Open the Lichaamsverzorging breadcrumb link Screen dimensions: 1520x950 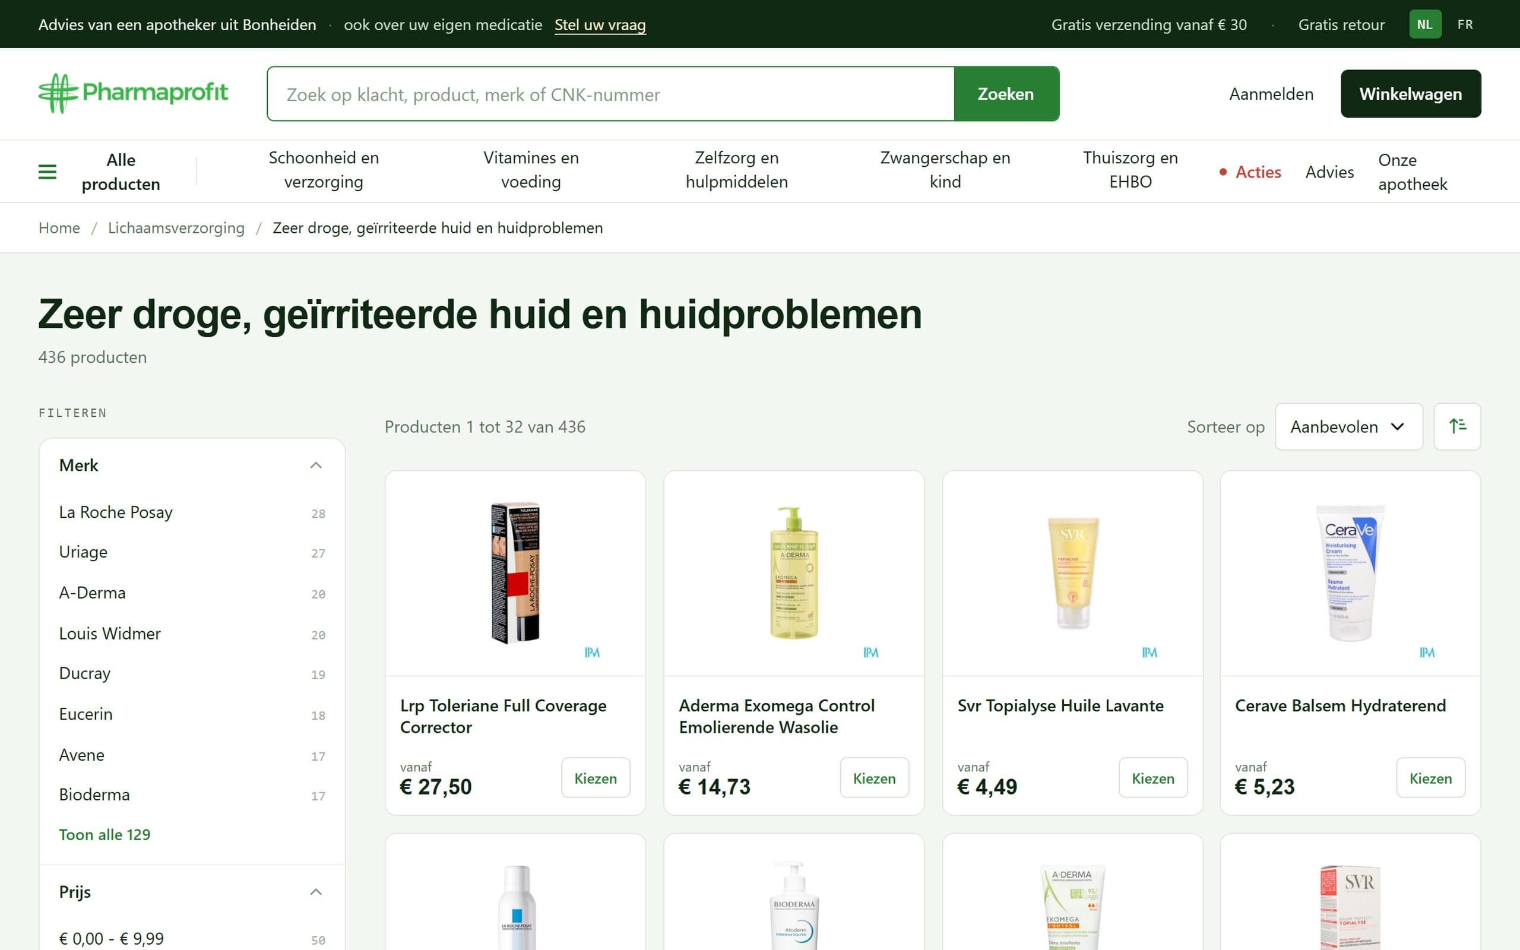pyautogui.click(x=176, y=227)
